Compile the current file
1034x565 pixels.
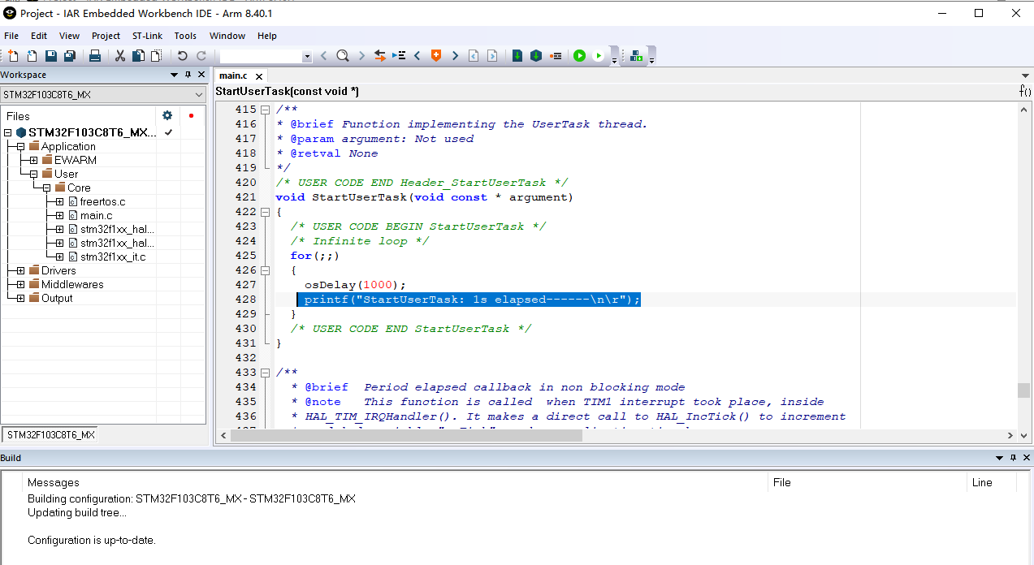click(517, 56)
